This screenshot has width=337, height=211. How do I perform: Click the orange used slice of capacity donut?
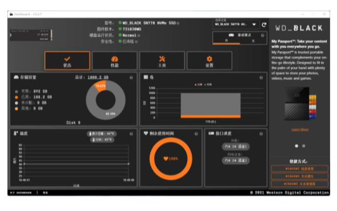(x=101, y=86)
